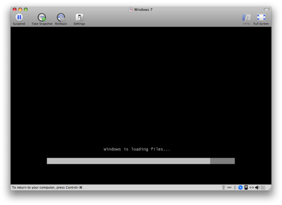Viewport: 282px width, 205px height.
Task: Click the Windows 7 title document icon
Action: (x=131, y=10)
